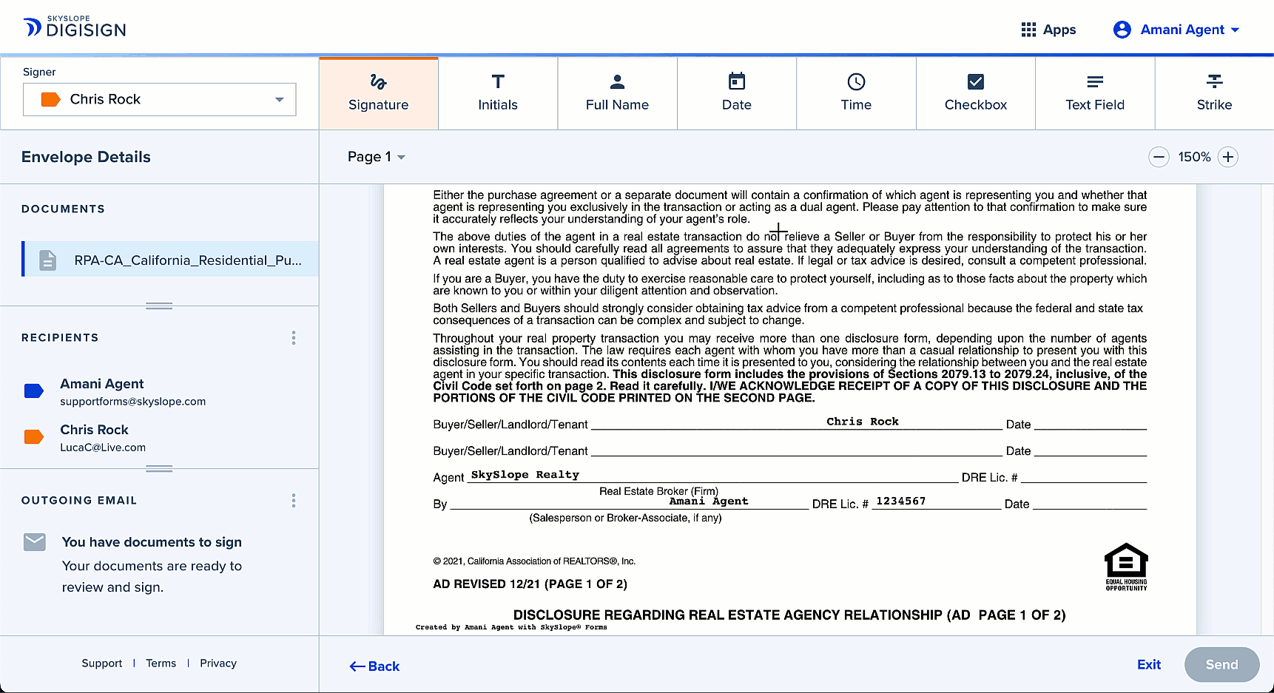Select the RPA-CA_California_Residential document
This screenshot has width=1274, height=693.
[x=171, y=260]
